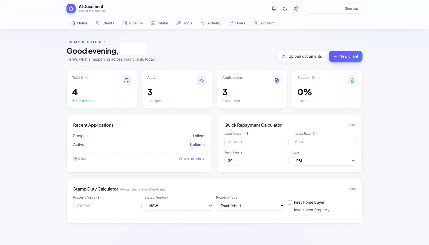
Task: Follow the View all clients link
Action: pos(192,159)
